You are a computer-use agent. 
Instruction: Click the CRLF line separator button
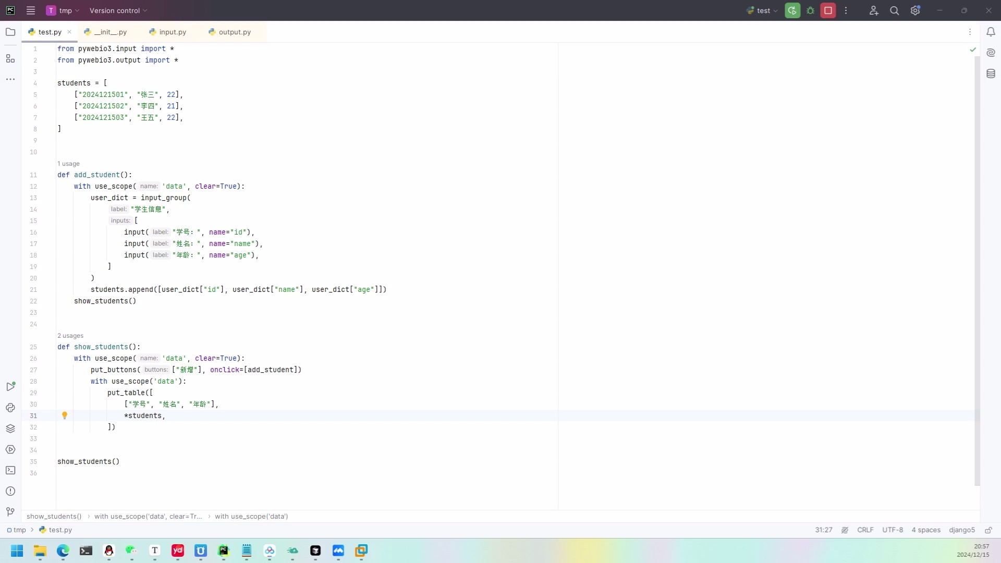[865, 530]
